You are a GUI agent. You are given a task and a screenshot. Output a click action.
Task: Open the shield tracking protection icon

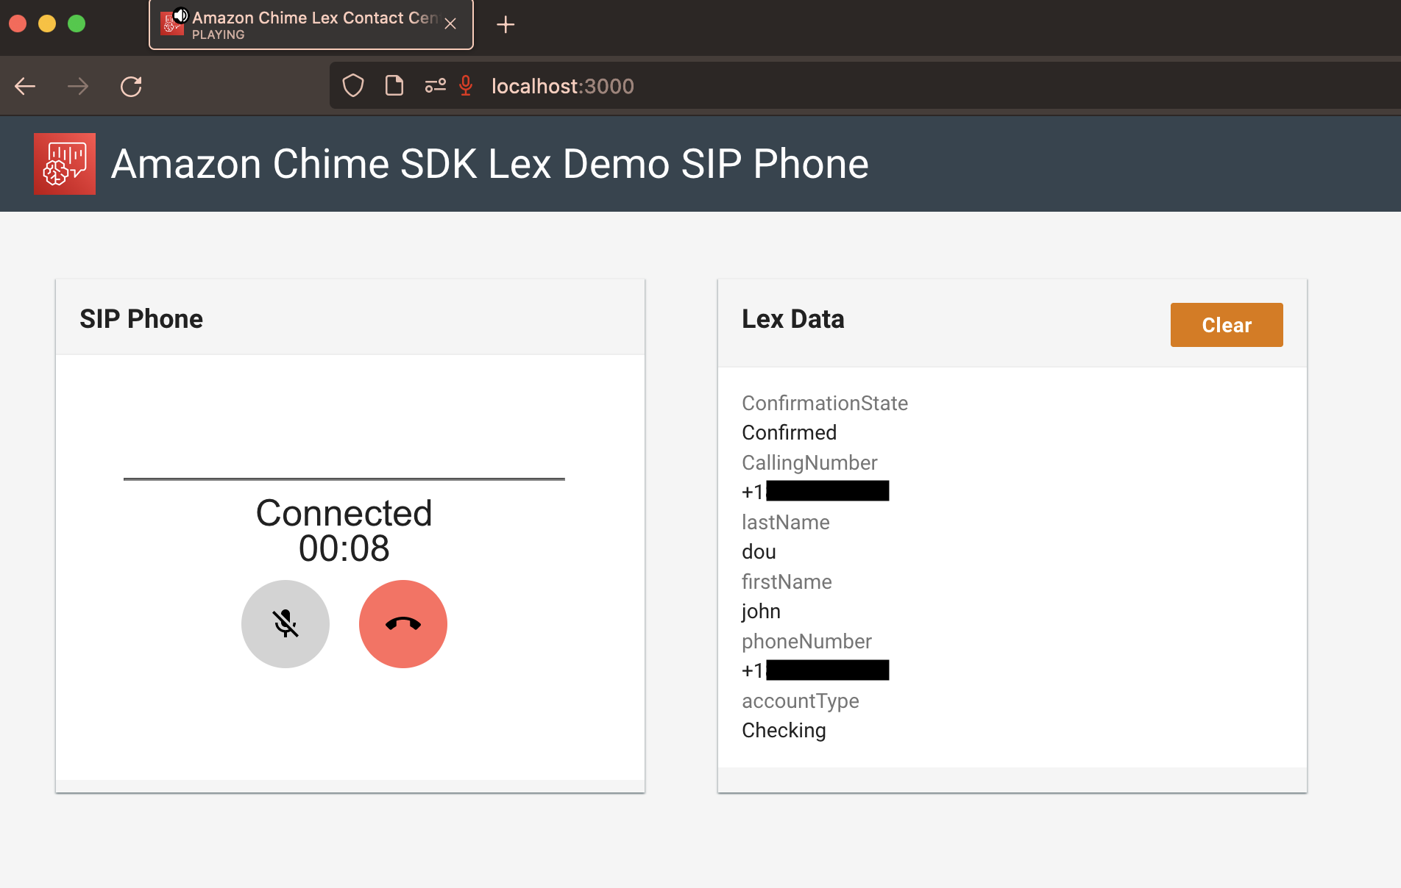click(x=353, y=86)
